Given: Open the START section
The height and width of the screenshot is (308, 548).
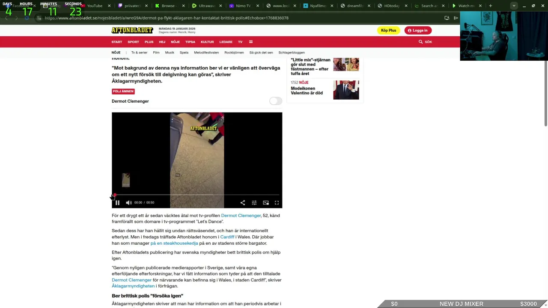Looking at the screenshot, I should coord(117,42).
